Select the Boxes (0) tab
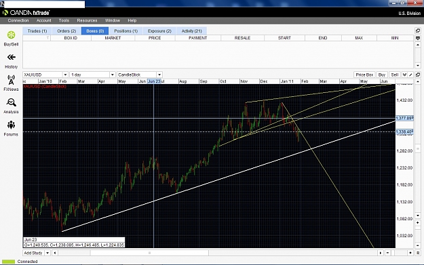The width and height of the screenshot is (424, 265). [x=95, y=30]
